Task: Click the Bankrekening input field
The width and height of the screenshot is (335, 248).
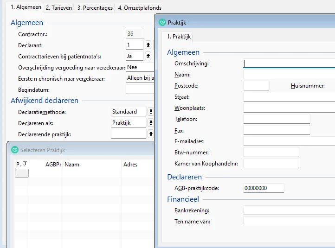Action: [x=289, y=210]
